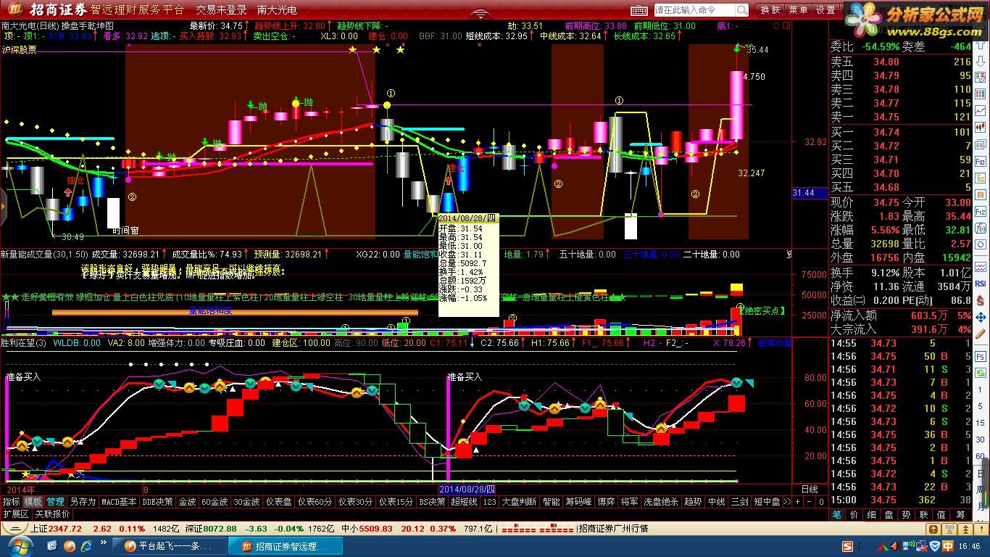Select 15-minute period button
The height and width of the screenshot is (557, 990).
(981, 423)
